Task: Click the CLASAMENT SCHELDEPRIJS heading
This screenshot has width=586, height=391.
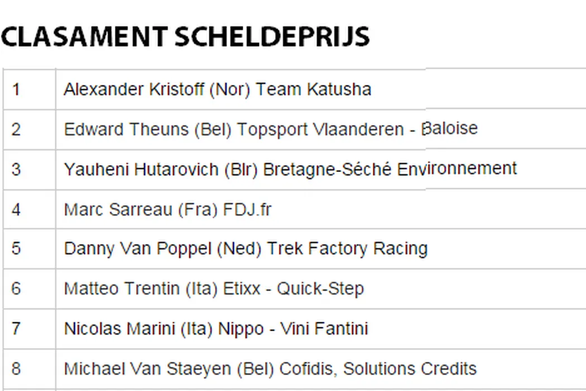Action: tap(185, 37)
